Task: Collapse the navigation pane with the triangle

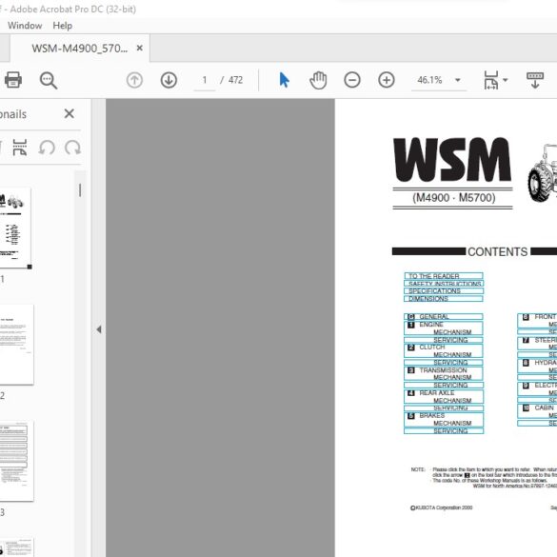Action: pyautogui.click(x=99, y=329)
